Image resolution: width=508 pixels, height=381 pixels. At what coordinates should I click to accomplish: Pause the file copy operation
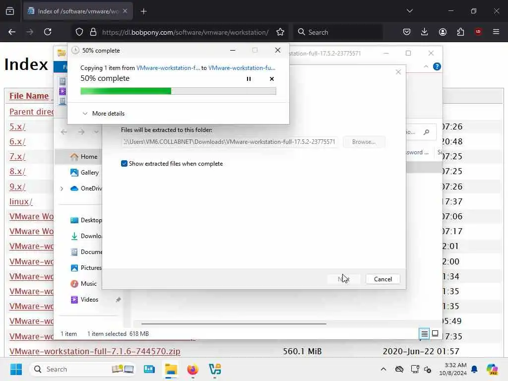pos(249,79)
